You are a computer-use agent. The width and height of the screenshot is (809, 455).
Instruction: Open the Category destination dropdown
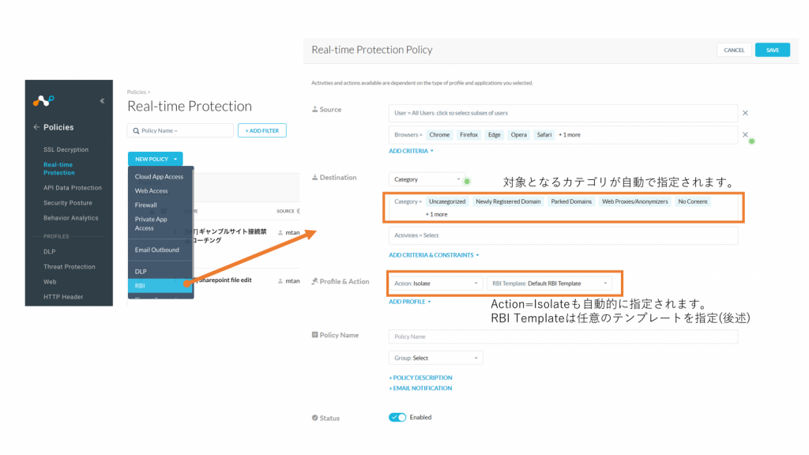click(427, 179)
